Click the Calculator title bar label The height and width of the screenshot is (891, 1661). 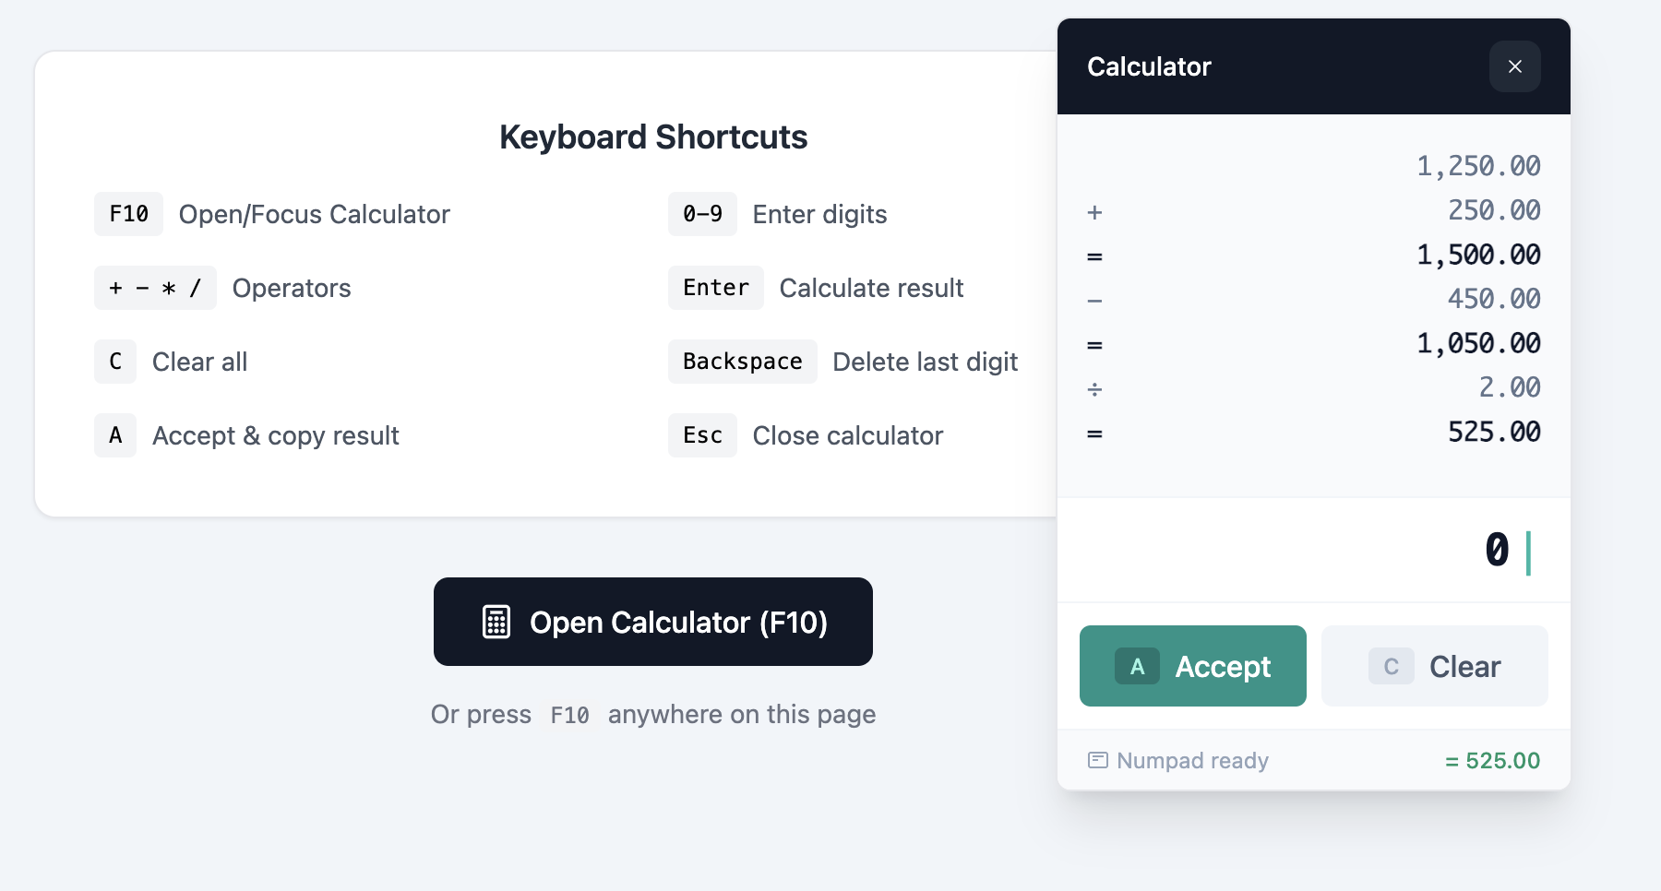(x=1149, y=65)
